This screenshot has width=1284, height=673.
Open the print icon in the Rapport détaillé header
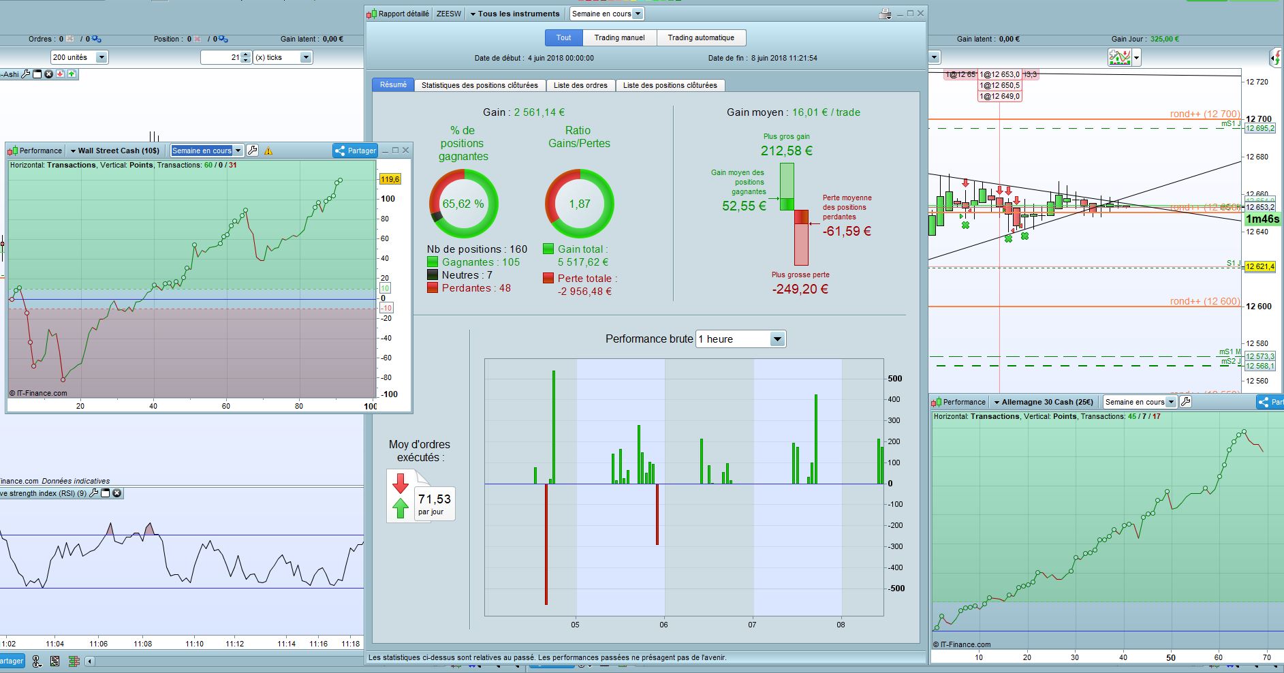pyautogui.click(x=885, y=14)
